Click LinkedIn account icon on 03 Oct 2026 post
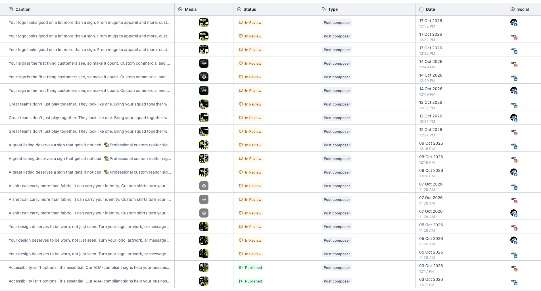The width and height of the screenshot is (541, 291). coord(514,282)
